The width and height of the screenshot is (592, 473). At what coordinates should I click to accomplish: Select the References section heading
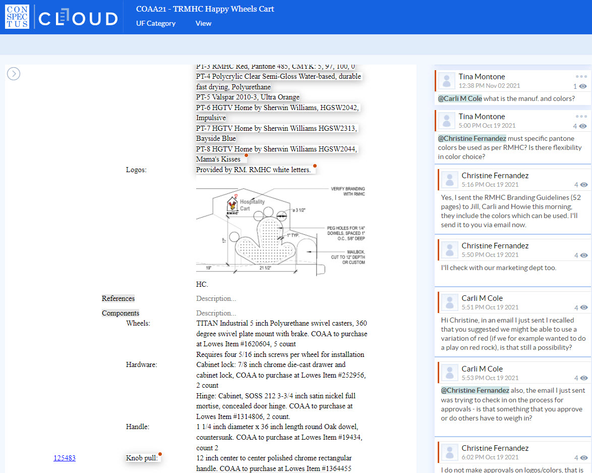click(118, 299)
